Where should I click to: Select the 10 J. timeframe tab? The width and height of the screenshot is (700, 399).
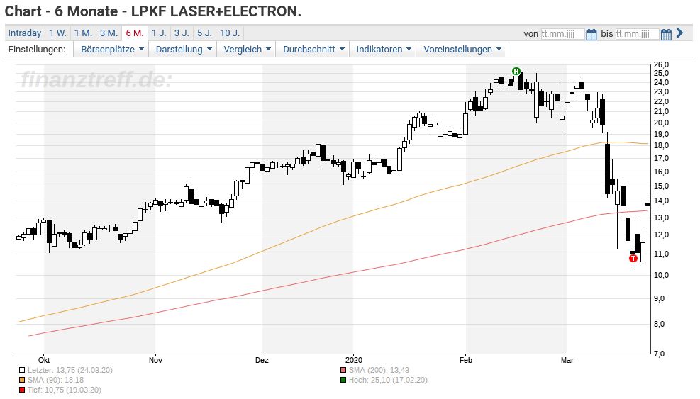(230, 33)
